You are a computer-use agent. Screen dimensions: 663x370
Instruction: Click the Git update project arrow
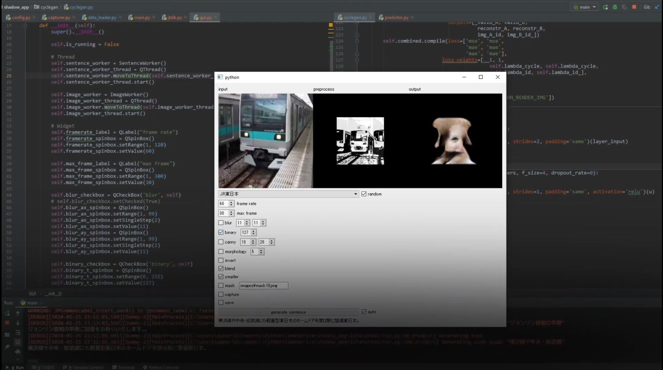pos(657,7)
